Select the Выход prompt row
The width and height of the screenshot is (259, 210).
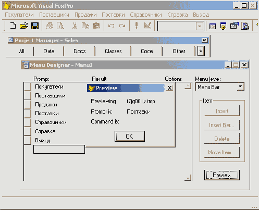coord(43,140)
